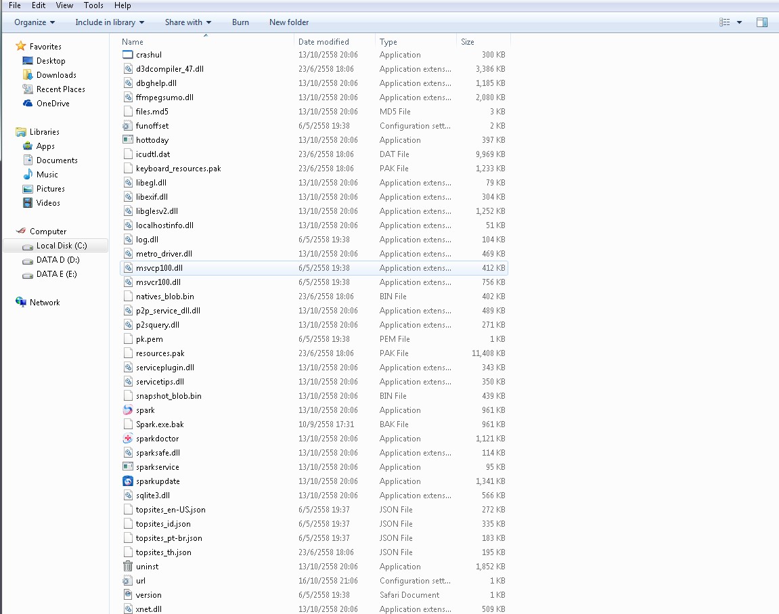The height and width of the screenshot is (614, 779).
Task: Open the Edit menu
Action: 39,5
